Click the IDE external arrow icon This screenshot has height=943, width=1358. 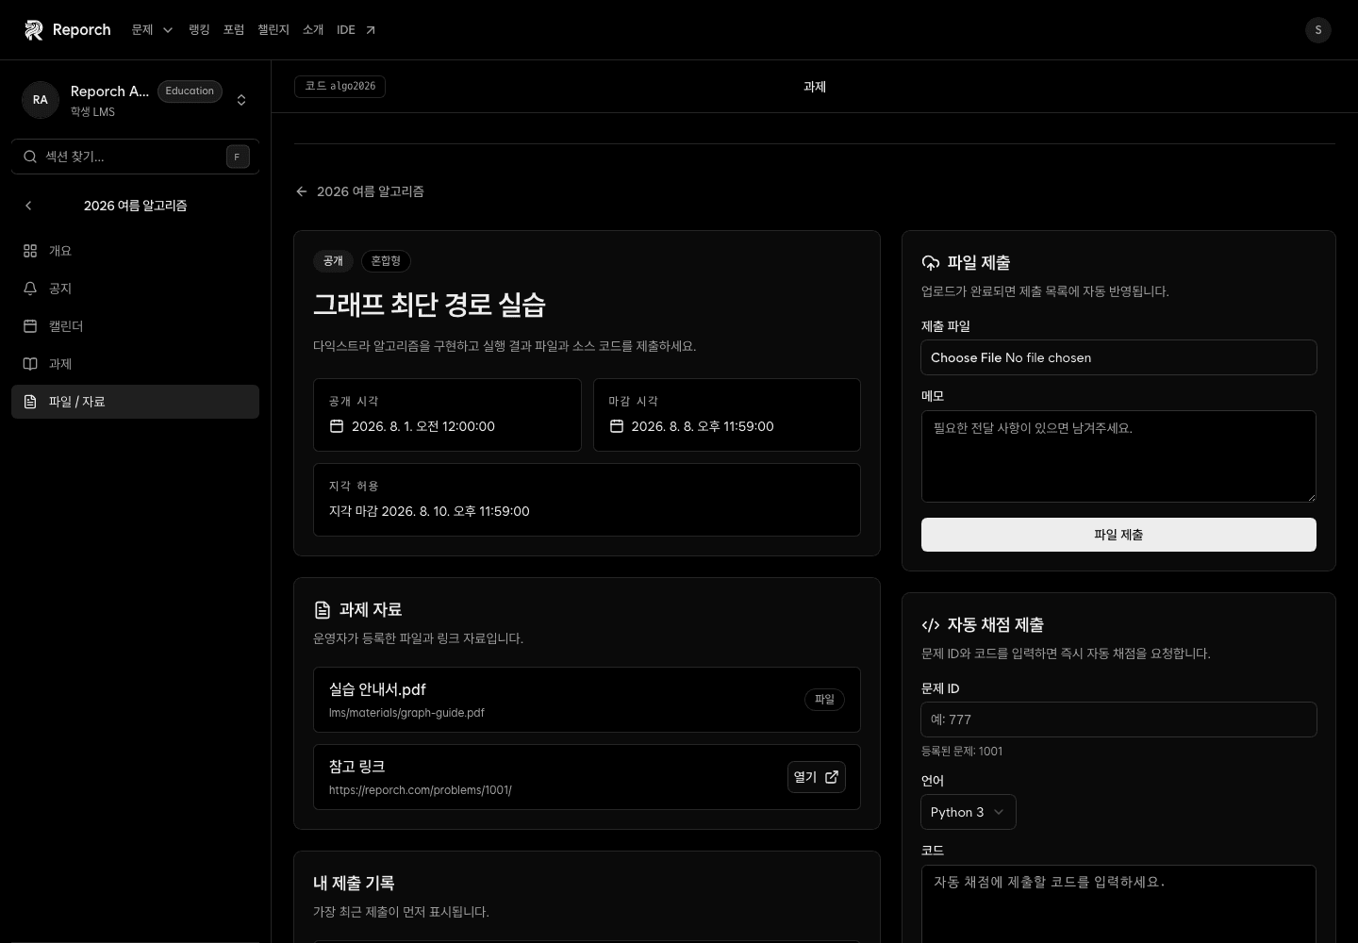pyautogui.click(x=371, y=30)
